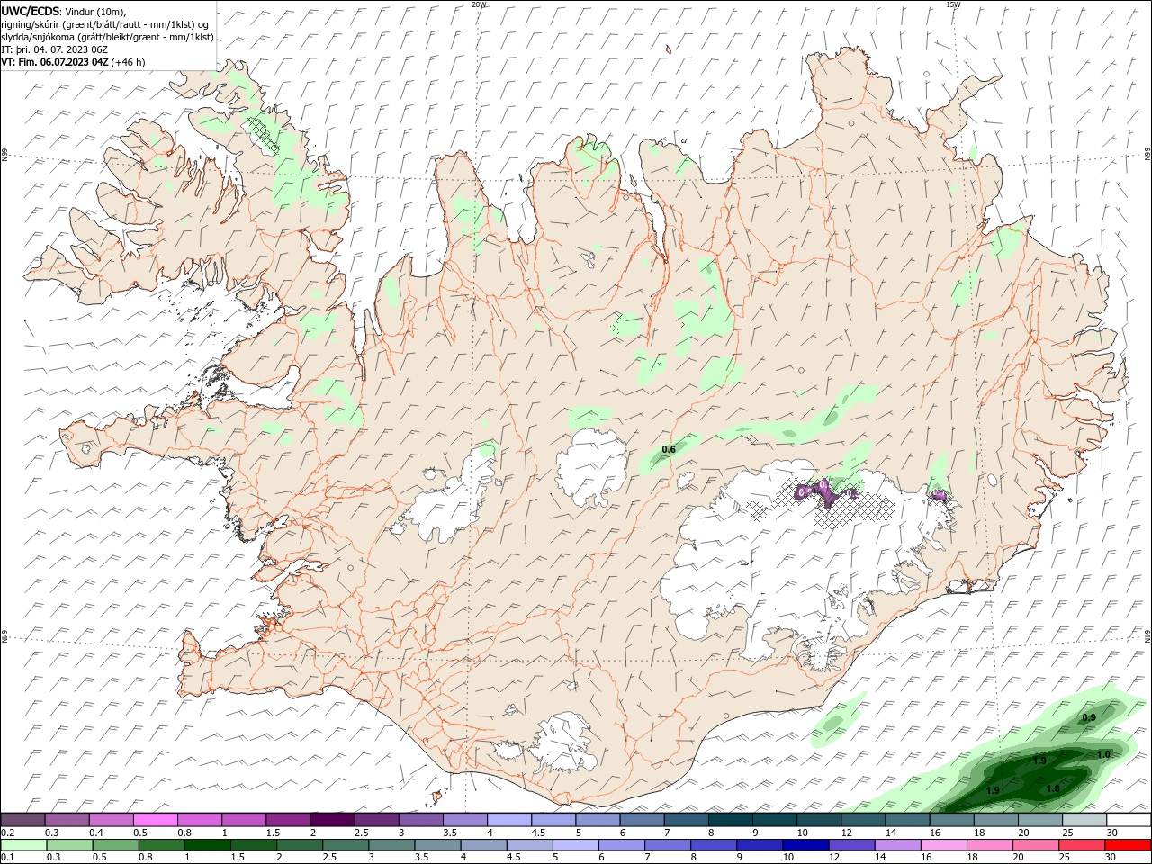Click the bright red swatch labeled 30, lower row
This screenshot has height=864, width=1152.
coord(1128,845)
